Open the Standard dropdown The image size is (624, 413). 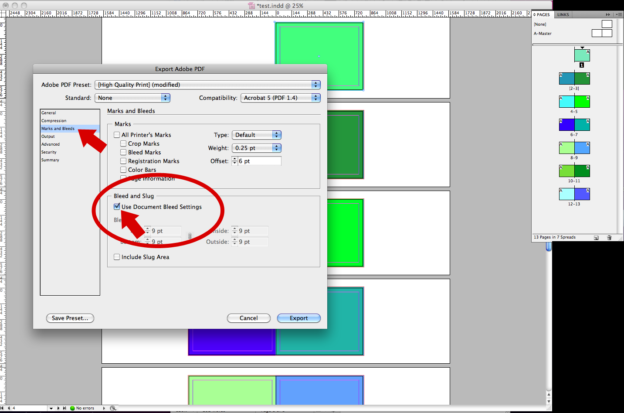point(132,98)
